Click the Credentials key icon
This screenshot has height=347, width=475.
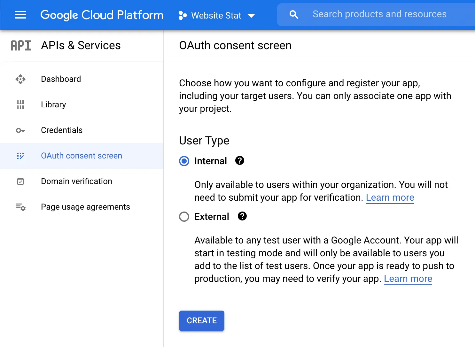click(20, 130)
